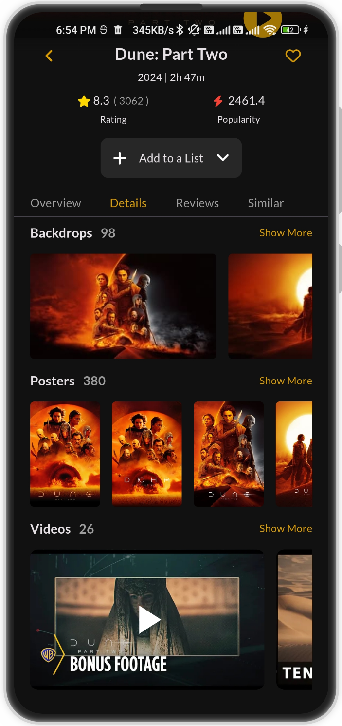
Task: Tap the 2461.4 popularity value
Action: pyautogui.click(x=247, y=101)
